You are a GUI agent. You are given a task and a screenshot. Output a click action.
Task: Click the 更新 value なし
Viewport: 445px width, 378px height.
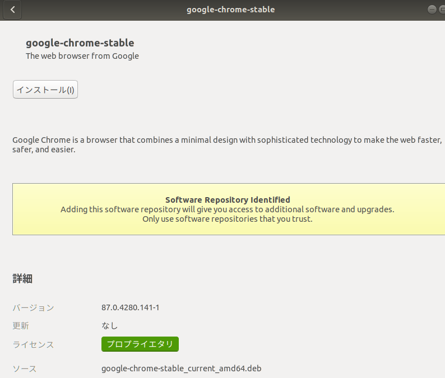coord(109,325)
